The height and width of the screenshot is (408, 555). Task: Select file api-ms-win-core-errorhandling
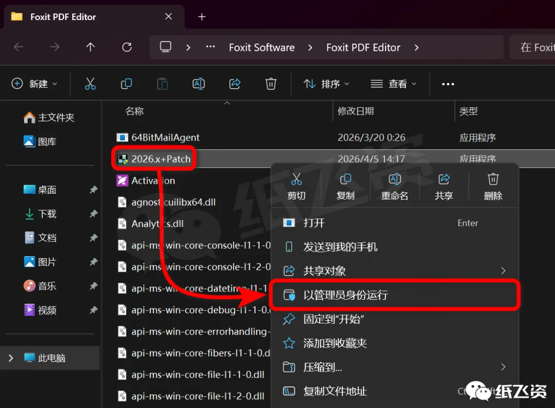click(x=194, y=332)
